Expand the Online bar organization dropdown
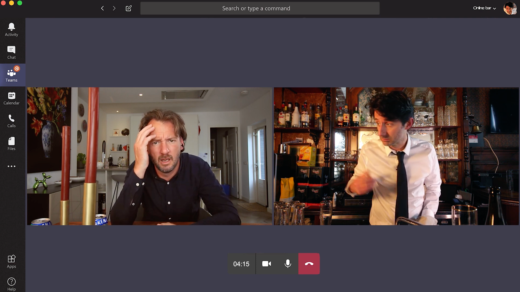This screenshot has width=520, height=292. pos(485,8)
